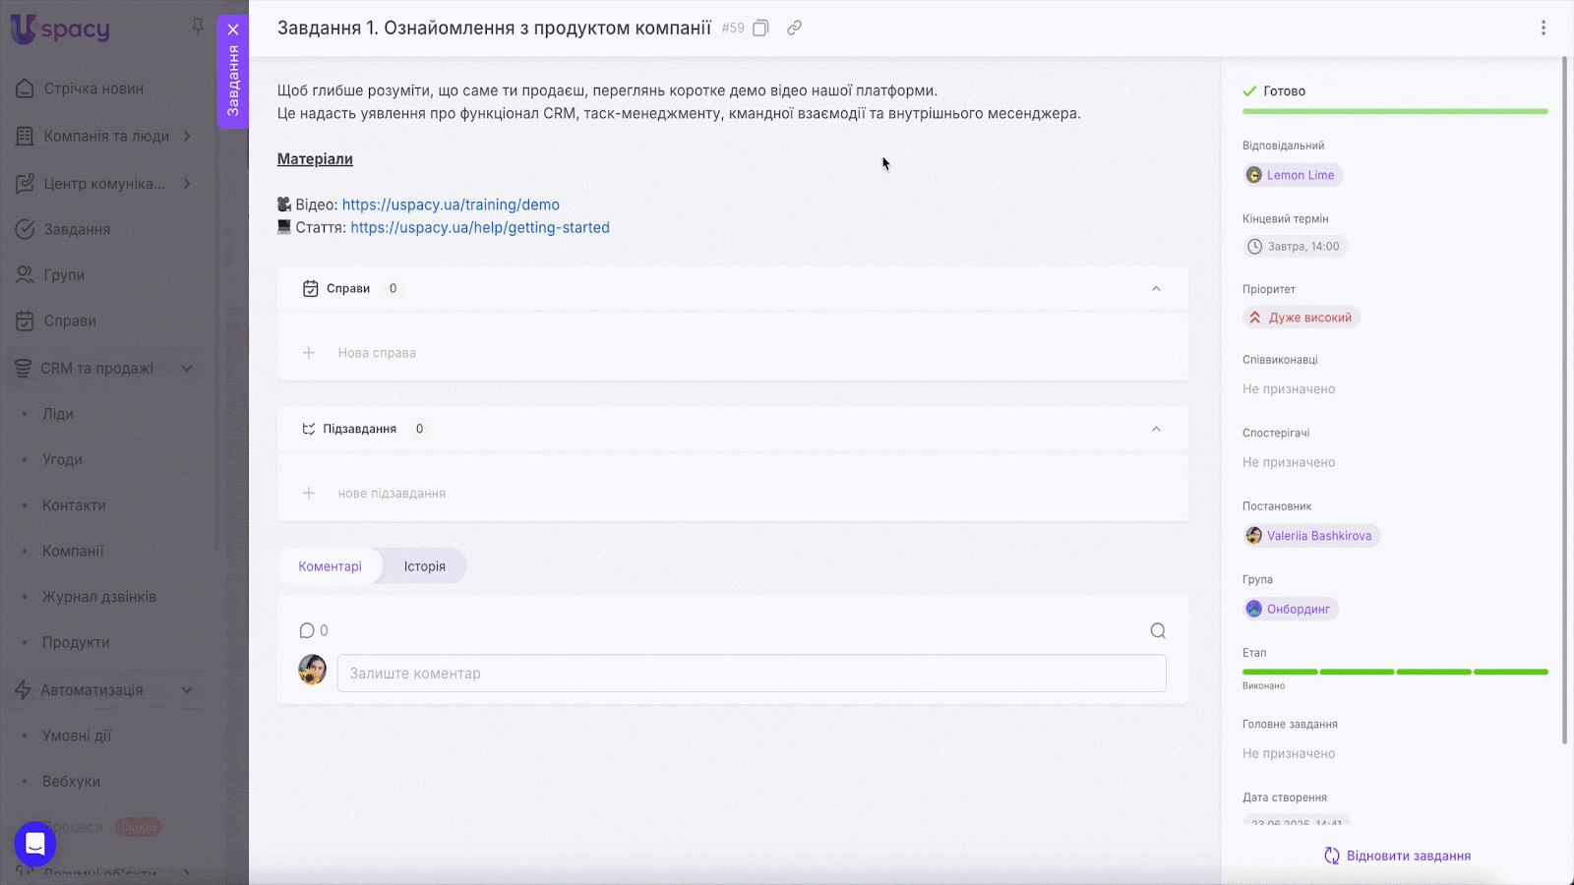Collapse the Справи section

pos(1156,289)
